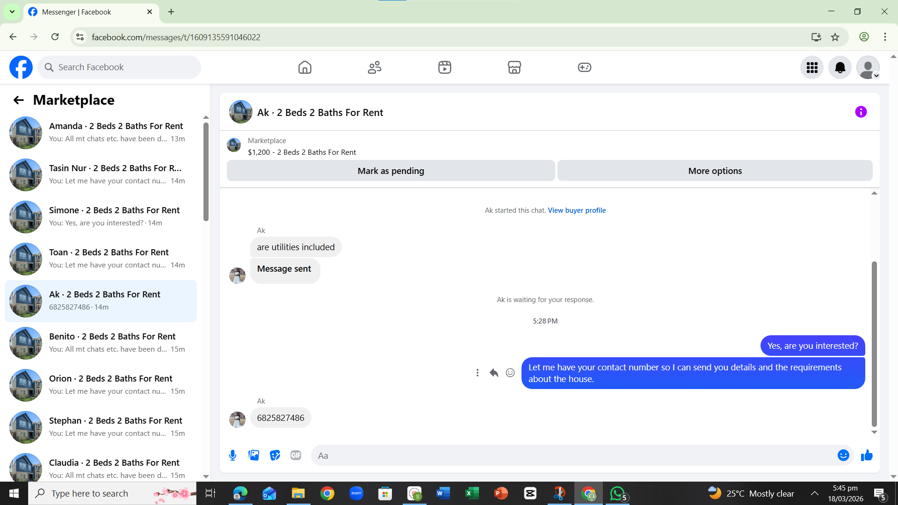Open WhatsApp from Windows taskbar
The image size is (898, 505).
[x=618, y=493]
